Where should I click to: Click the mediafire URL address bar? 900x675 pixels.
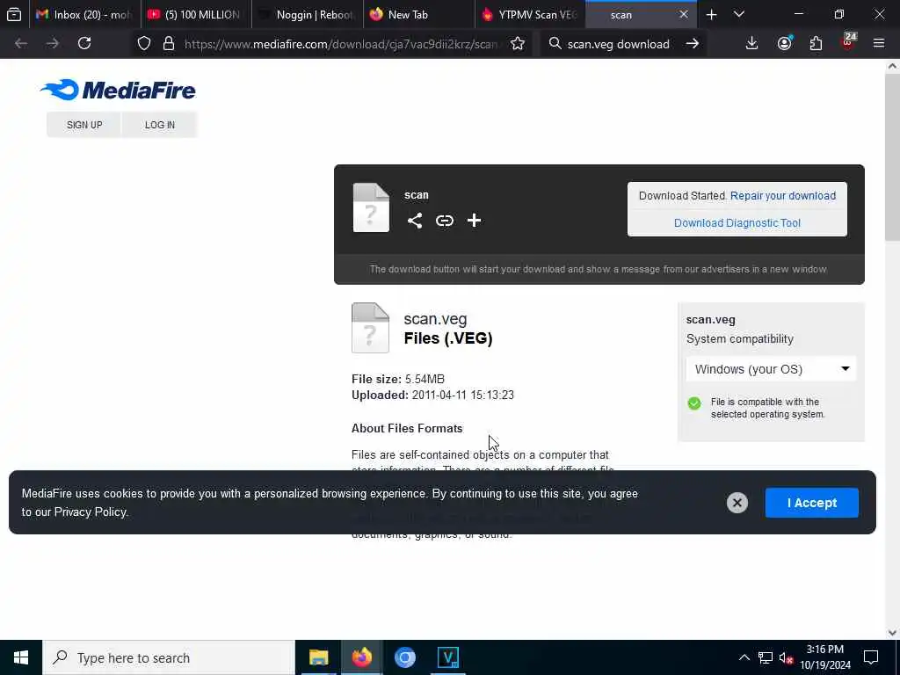click(340, 44)
